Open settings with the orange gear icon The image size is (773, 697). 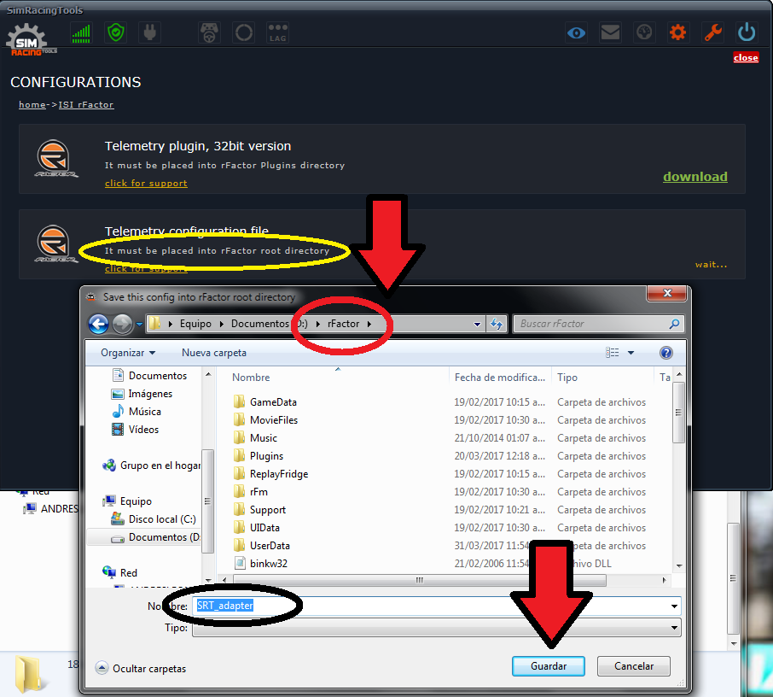coord(677,33)
